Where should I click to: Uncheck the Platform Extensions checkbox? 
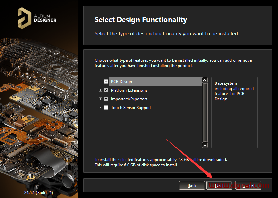point(106,90)
